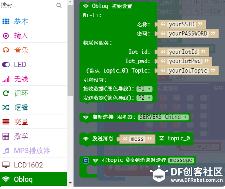The height and width of the screenshot is (189, 225).
Task: Click the yourPASSWORD text field
Action: tap(188, 33)
